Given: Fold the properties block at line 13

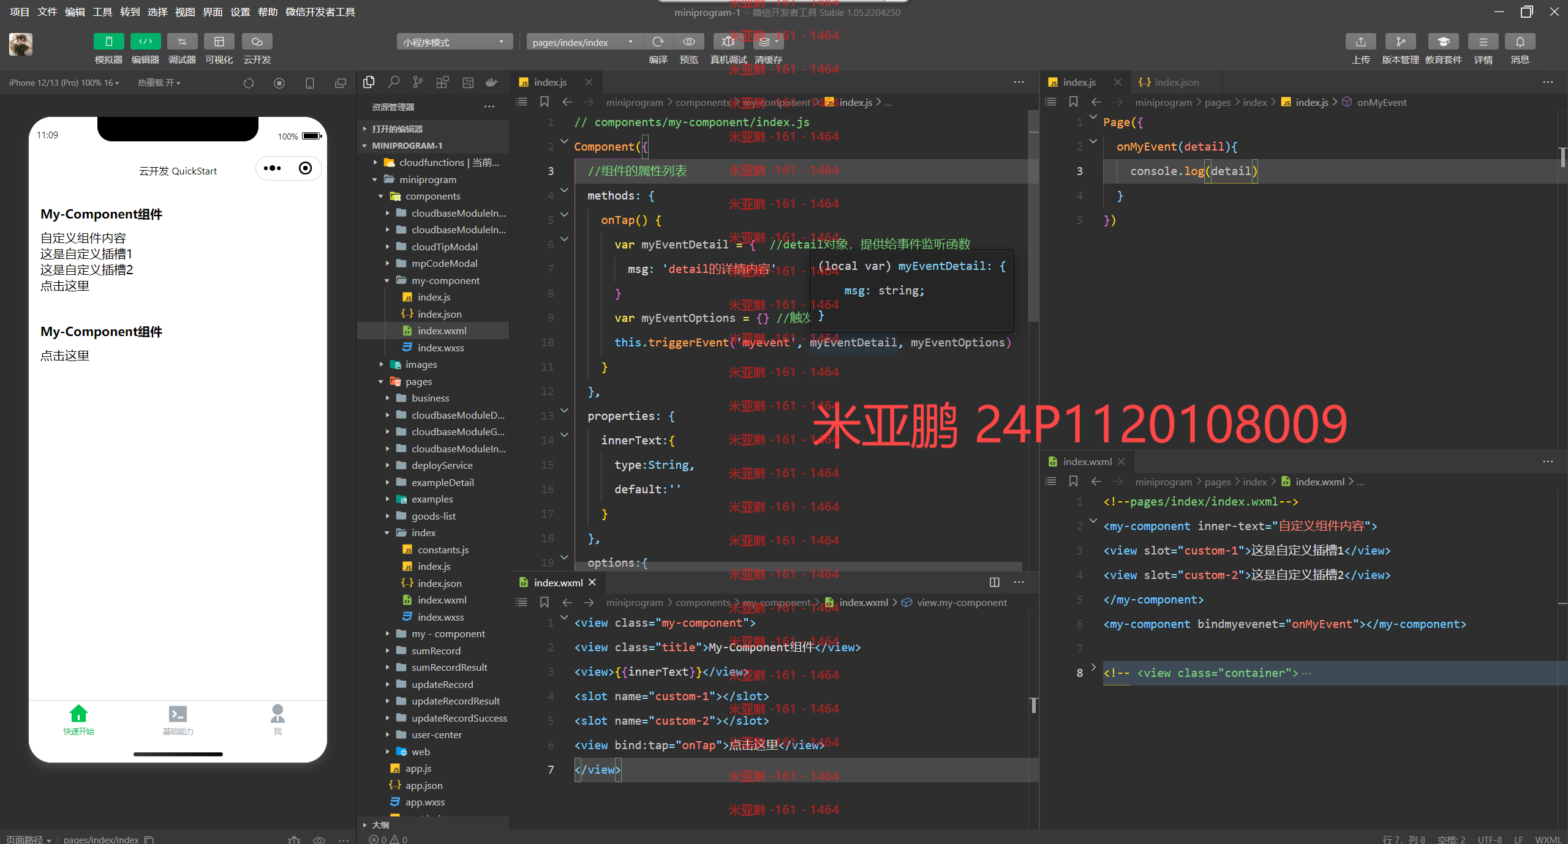Looking at the screenshot, I should tap(564, 411).
